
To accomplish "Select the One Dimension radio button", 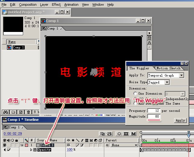I will 135,93.
